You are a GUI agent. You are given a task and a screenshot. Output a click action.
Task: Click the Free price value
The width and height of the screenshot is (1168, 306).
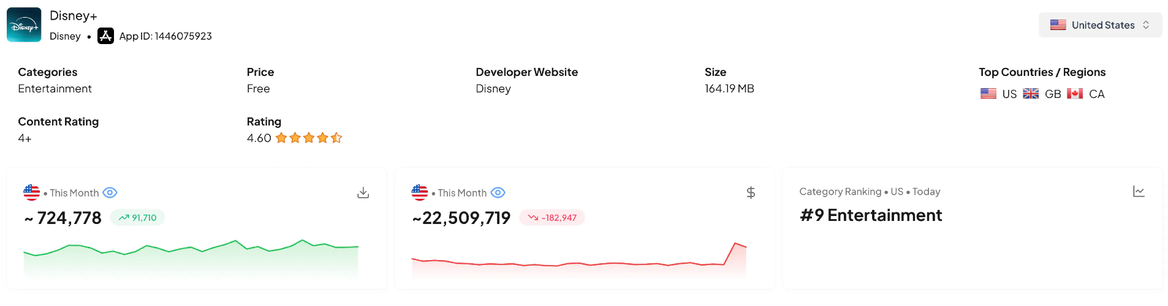pyautogui.click(x=258, y=89)
